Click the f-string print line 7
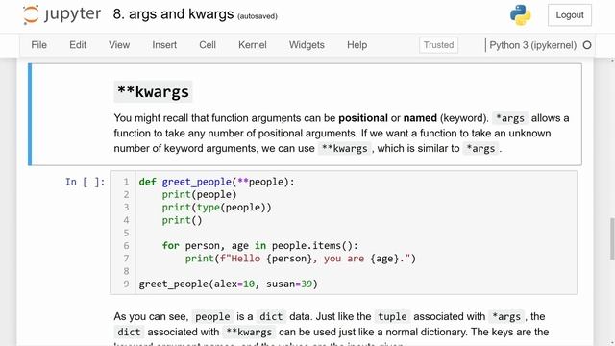 tap(301, 259)
